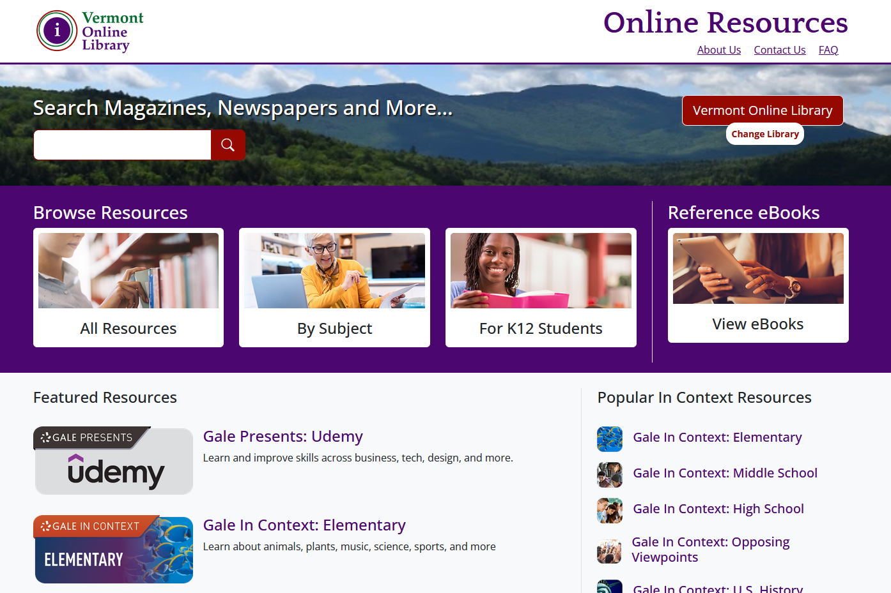This screenshot has height=593, width=891.
Task: Open the Opposing Viewpoints resource icon
Action: 609,552
